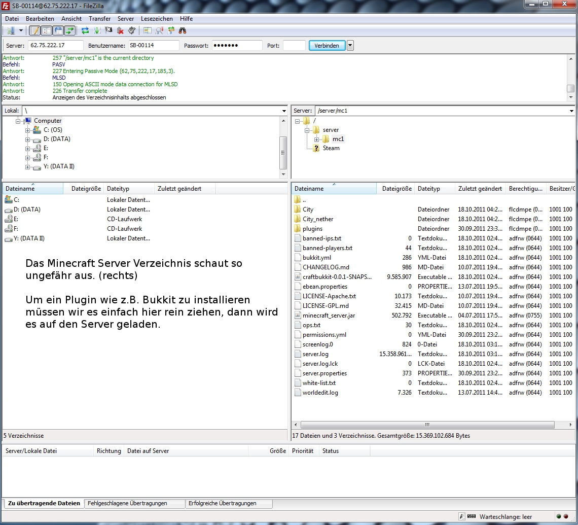The width and height of the screenshot is (578, 525).
Task: Open the Hilfe menu
Action: click(186, 19)
